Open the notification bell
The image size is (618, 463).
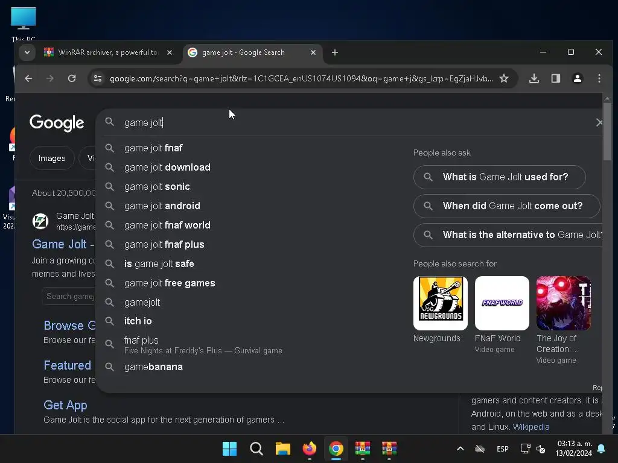(602, 449)
